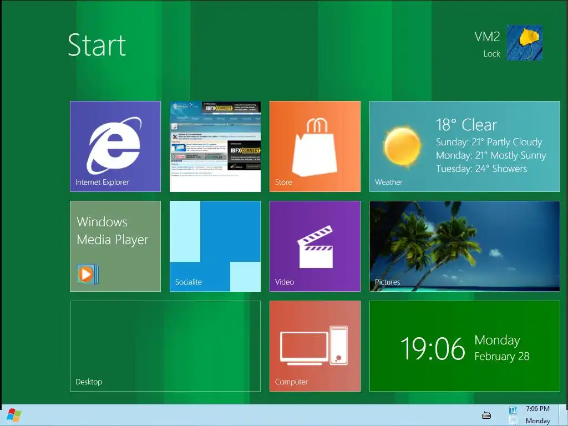Open the Pictures palm tree tile
The image size is (568, 426).
(x=465, y=246)
